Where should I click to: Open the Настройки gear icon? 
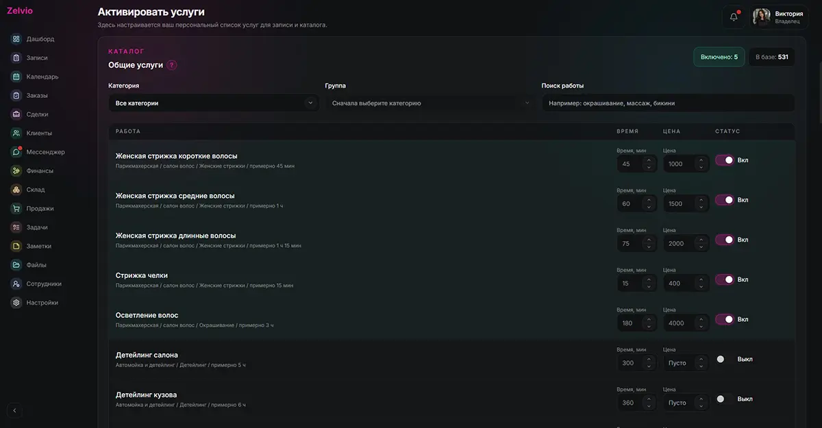tap(16, 303)
